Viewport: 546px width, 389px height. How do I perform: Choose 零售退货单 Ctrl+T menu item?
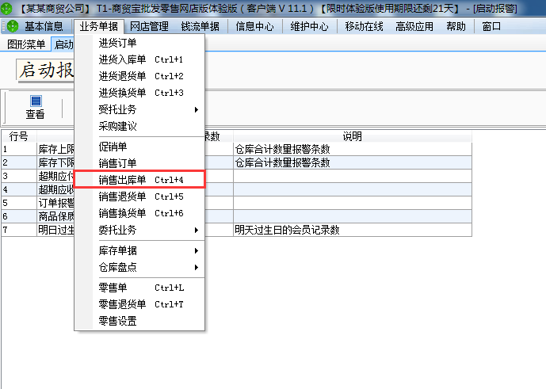pyautogui.click(x=139, y=304)
